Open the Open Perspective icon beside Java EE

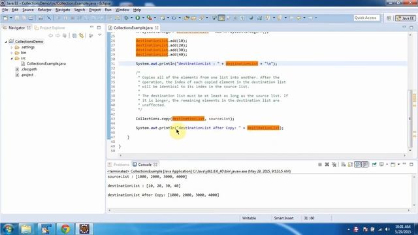(389, 18)
